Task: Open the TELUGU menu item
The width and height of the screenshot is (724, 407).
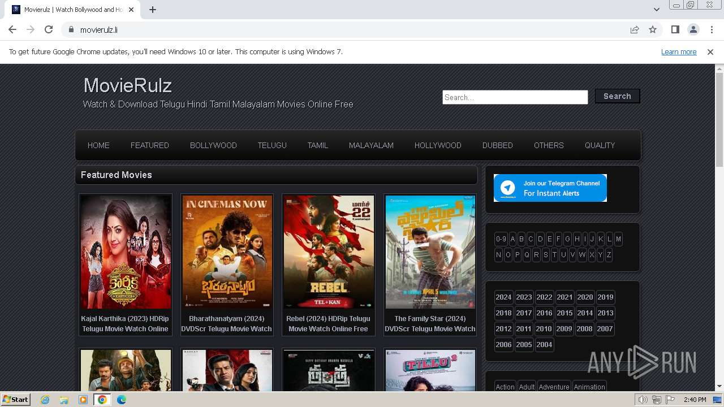Action: coord(272,145)
